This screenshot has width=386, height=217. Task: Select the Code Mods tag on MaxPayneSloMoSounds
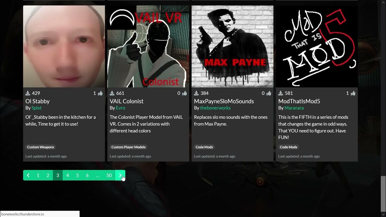204,147
